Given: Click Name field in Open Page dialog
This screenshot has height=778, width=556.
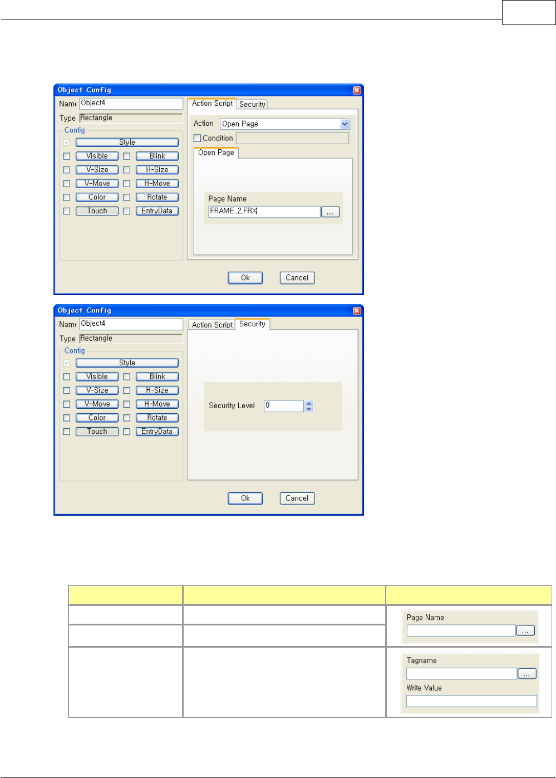Looking at the screenshot, I should (131, 104).
